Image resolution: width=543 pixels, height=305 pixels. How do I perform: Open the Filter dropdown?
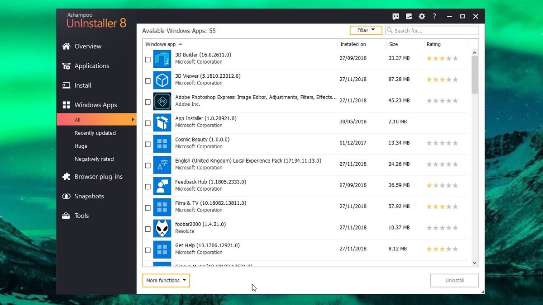tap(366, 30)
